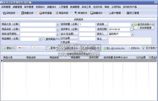Open arrow beside 商品利润 toolbar button
The height and width of the screenshot is (101, 158).
[71, 13]
